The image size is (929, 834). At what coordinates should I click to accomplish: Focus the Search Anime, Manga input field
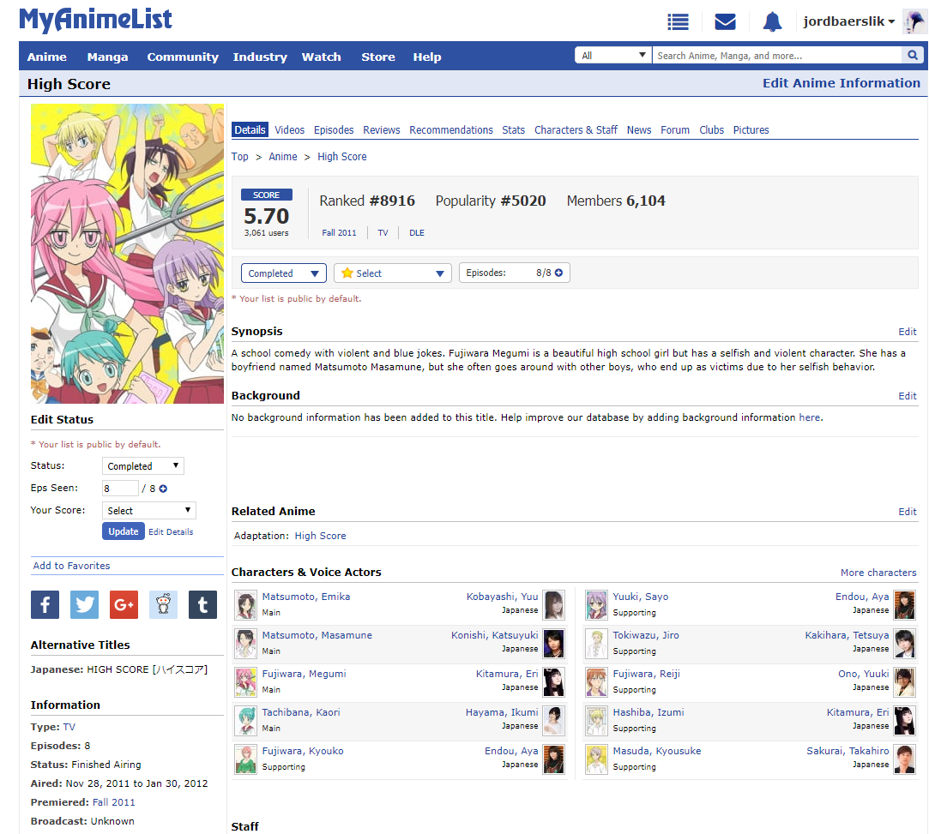click(777, 55)
